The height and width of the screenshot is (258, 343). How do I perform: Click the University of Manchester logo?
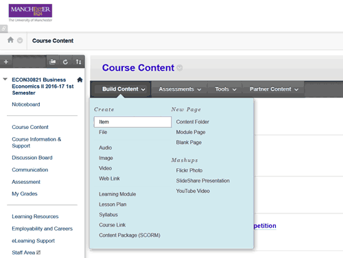click(x=30, y=13)
